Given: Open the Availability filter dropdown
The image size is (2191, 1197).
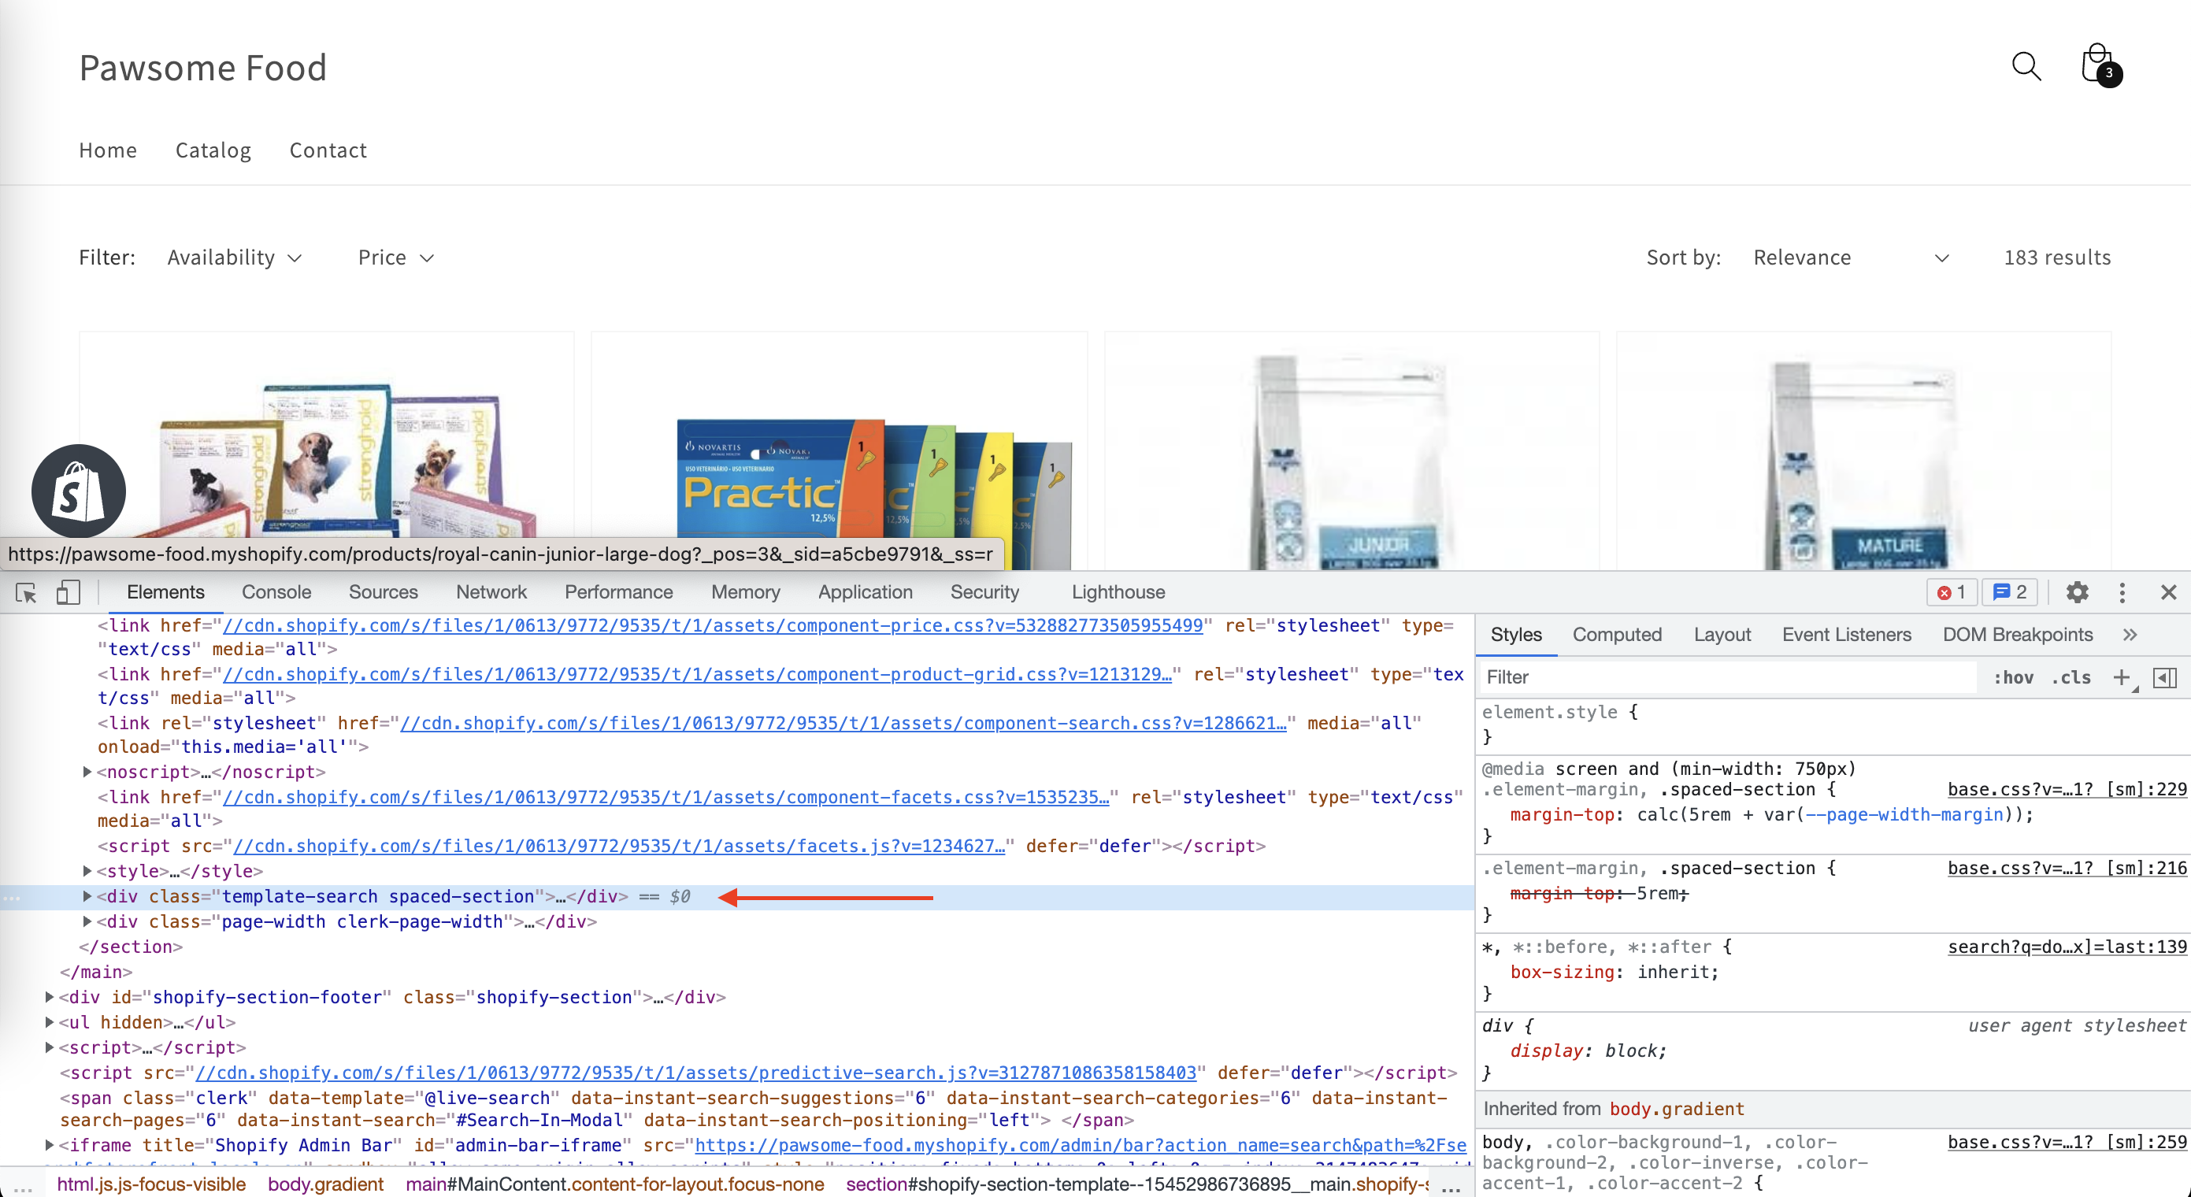Looking at the screenshot, I should pyautogui.click(x=234, y=257).
